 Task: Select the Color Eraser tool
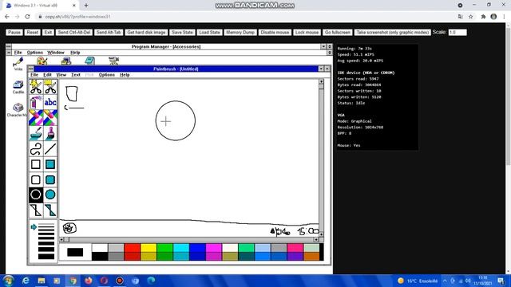coord(36,117)
